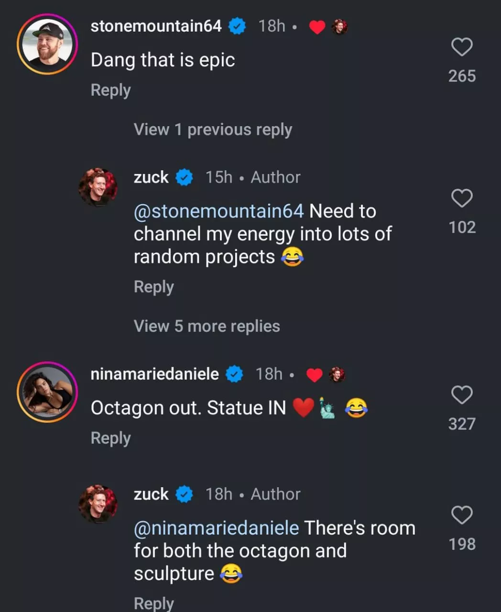The width and height of the screenshot is (501, 612).
Task: Expand "View 1 previous reply"
Action: coord(213,130)
